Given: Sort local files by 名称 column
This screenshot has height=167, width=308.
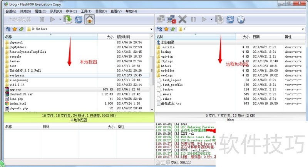Looking at the screenshot, I should [x=51, y=37].
